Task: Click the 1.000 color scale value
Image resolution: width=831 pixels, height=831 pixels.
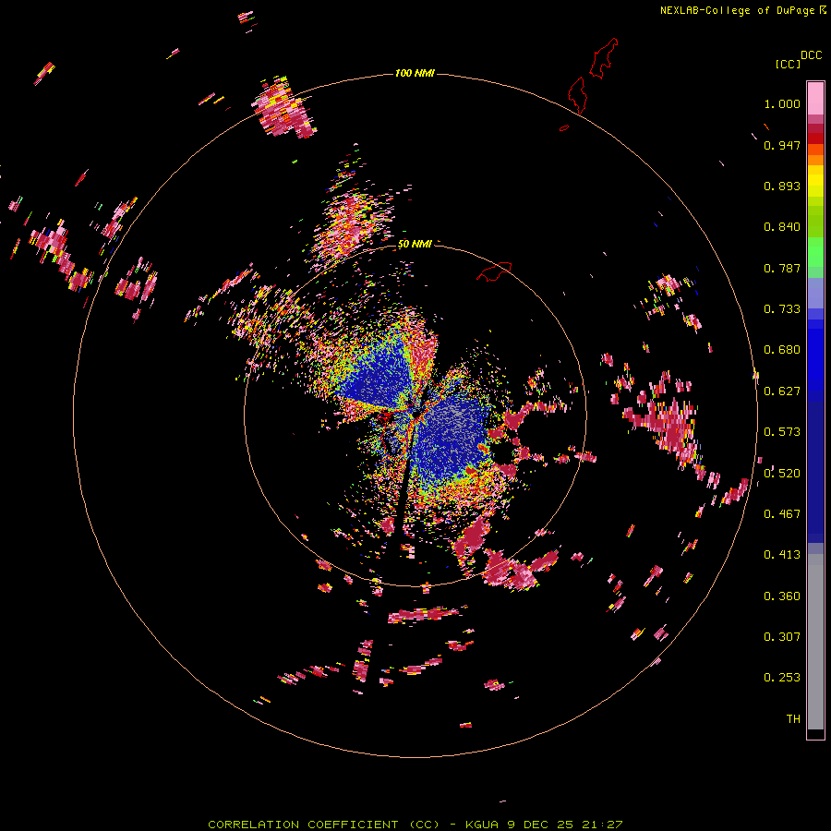Action: pos(782,103)
